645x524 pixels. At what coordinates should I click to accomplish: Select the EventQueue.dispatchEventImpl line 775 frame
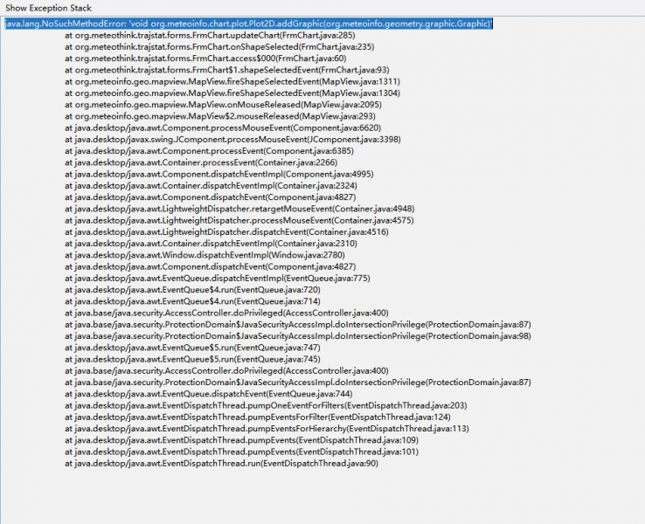point(217,278)
